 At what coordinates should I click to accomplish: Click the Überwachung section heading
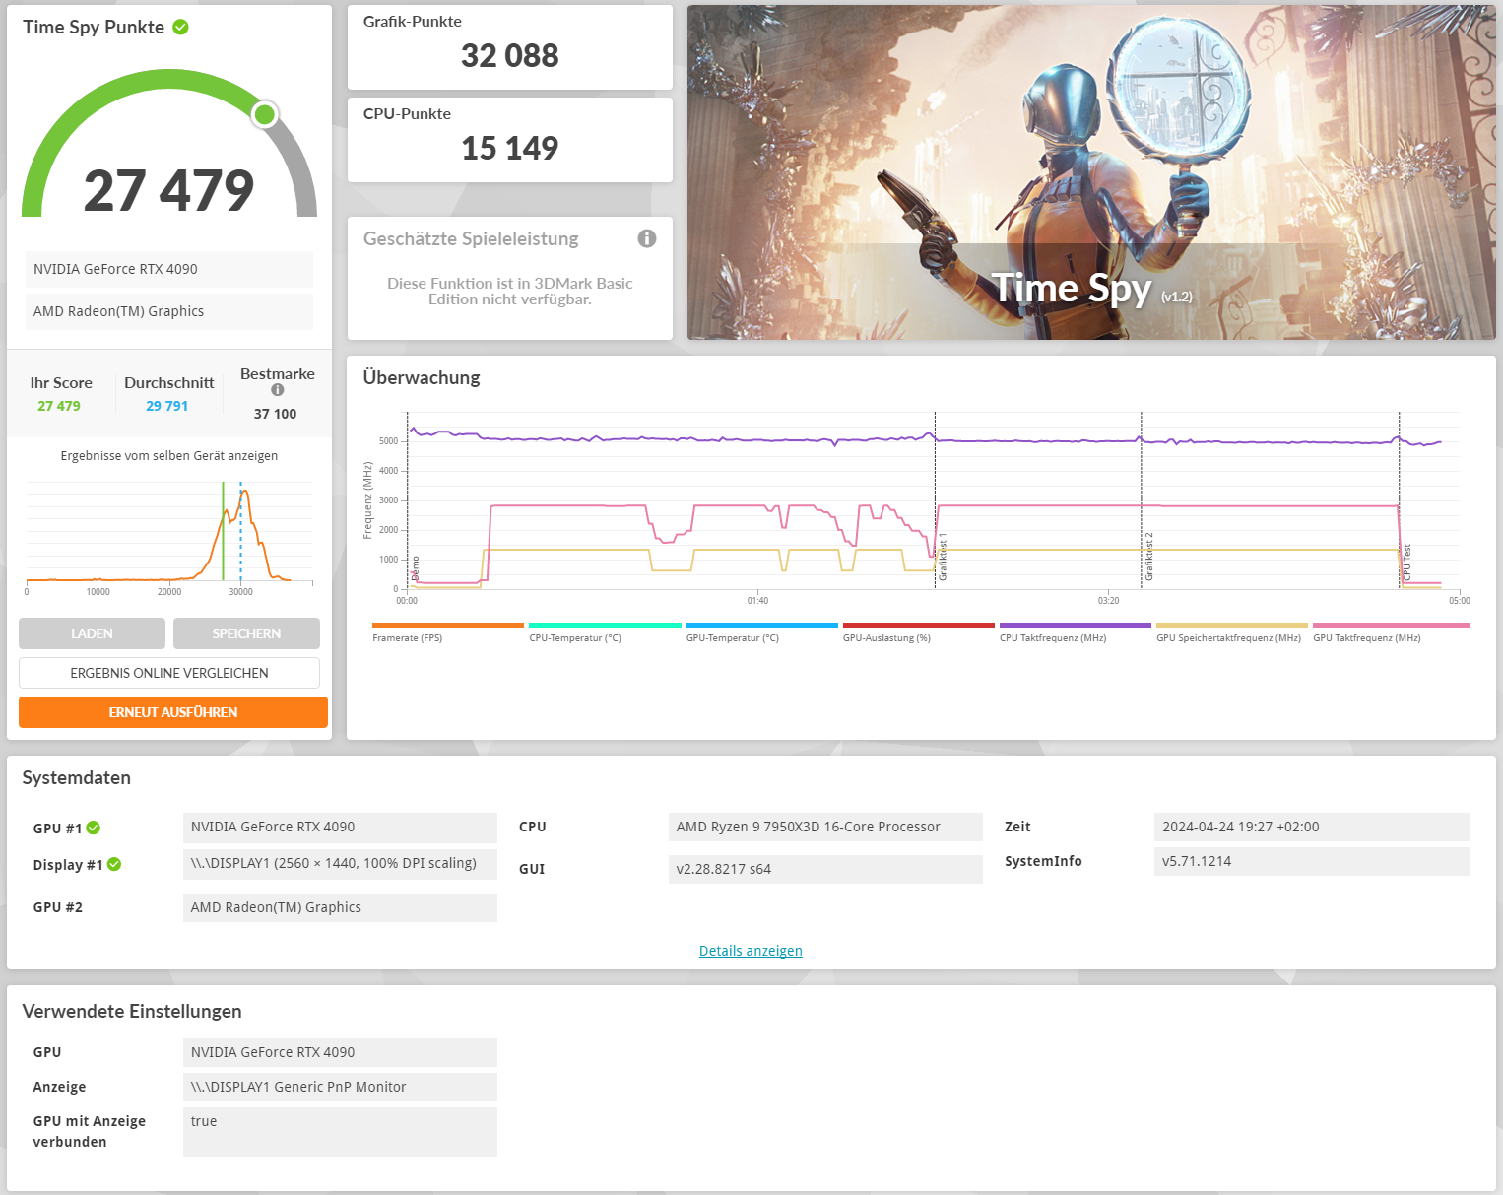422,378
